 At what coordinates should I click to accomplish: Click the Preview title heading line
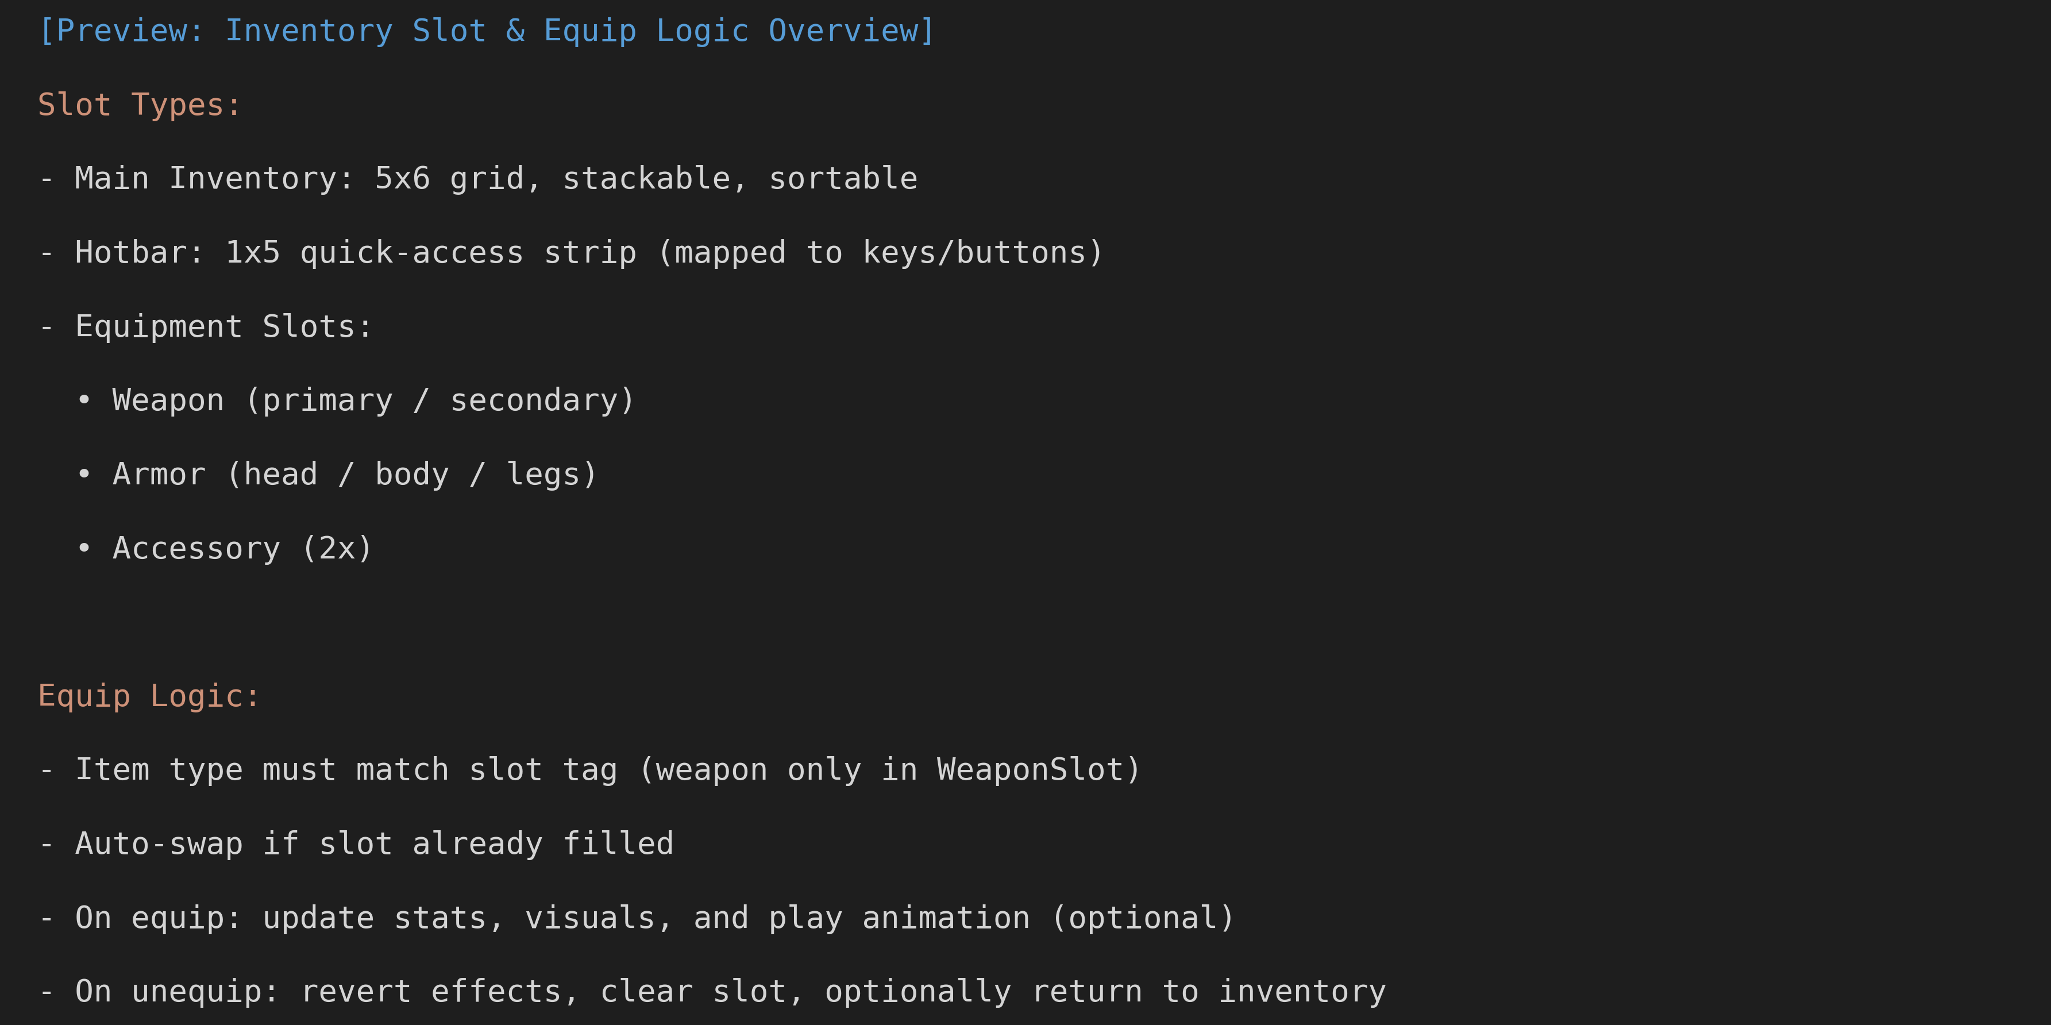click(487, 31)
